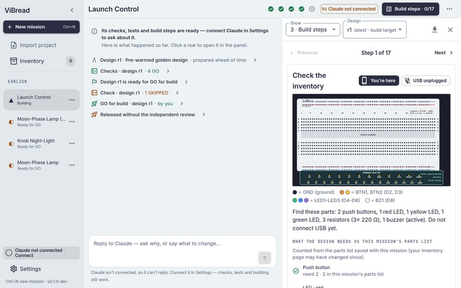Viewport: 461px width, 288px height.
Task: Click the You're here badge
Action: click(x=379, y=81)
